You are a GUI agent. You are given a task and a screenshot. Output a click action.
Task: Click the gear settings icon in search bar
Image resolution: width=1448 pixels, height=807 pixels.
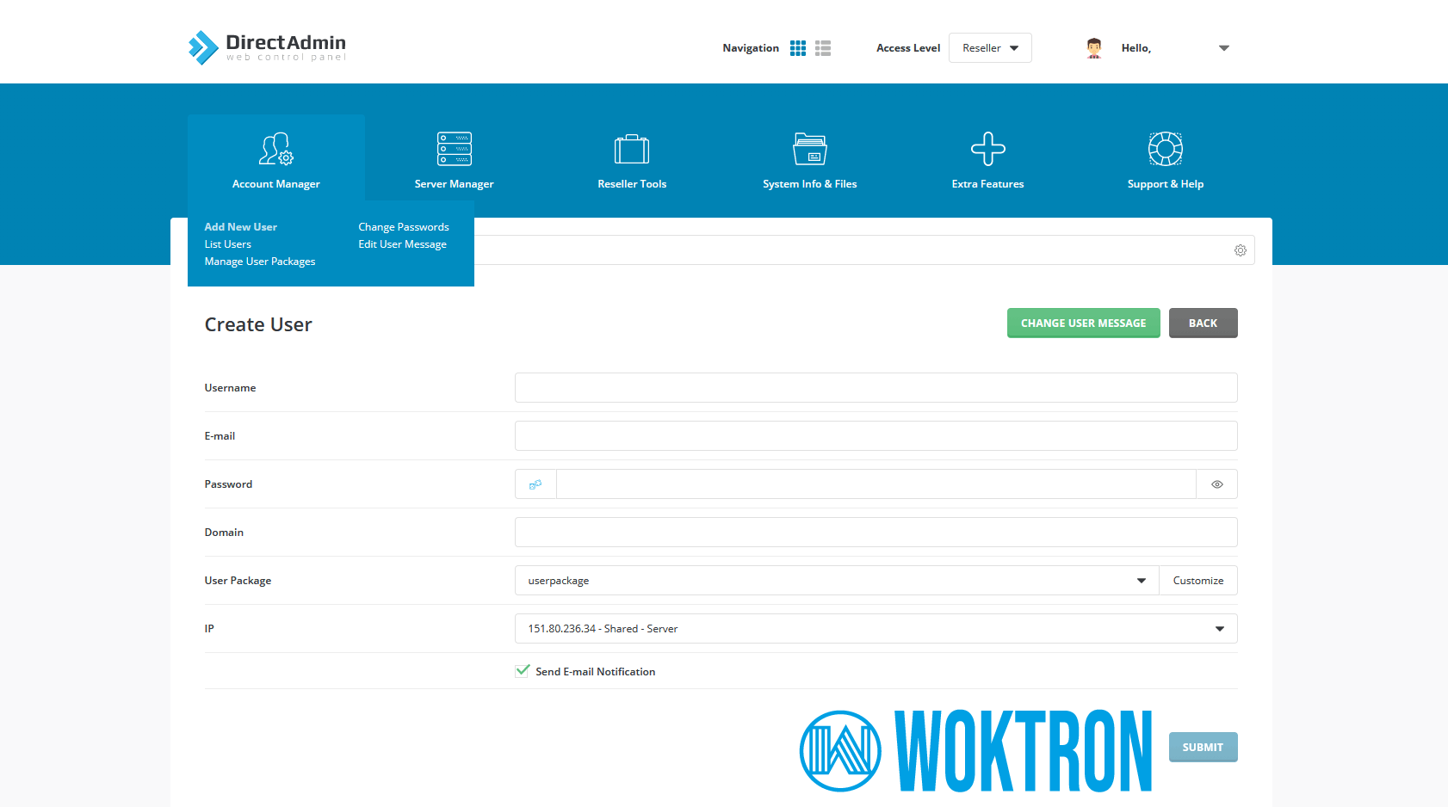(x=1241, y=250)
